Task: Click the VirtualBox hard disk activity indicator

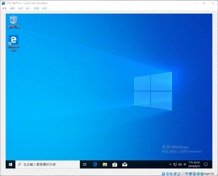Action: tap(163, 174)
